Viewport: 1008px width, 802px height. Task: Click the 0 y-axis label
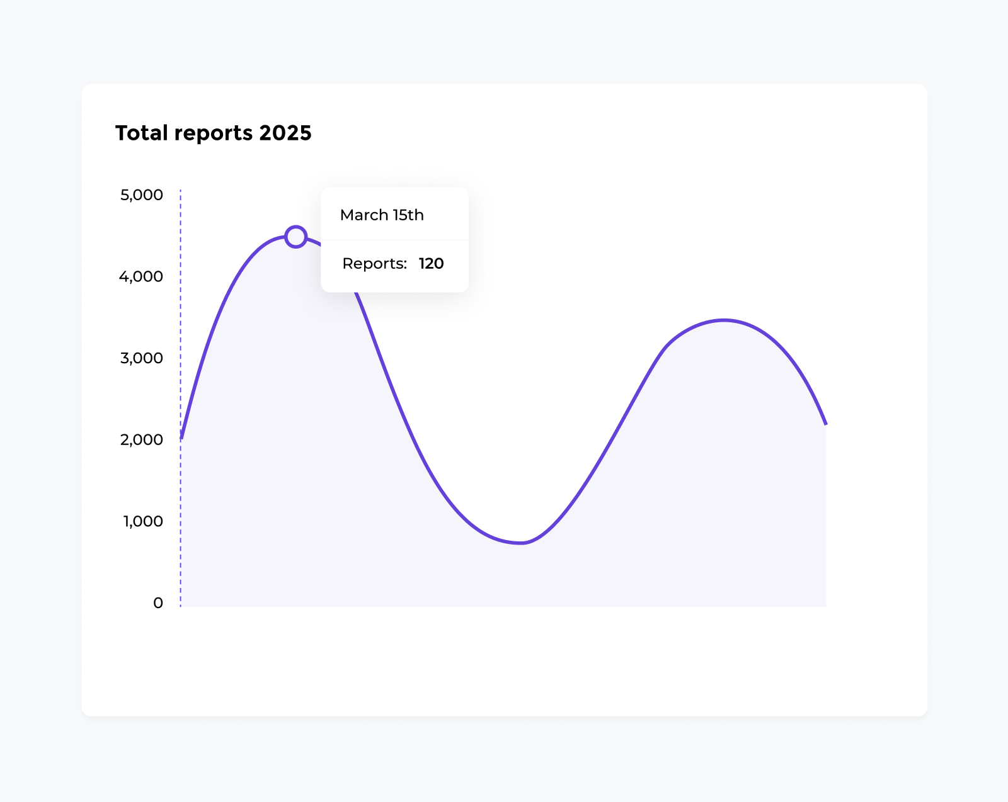(x=158, y=603)
